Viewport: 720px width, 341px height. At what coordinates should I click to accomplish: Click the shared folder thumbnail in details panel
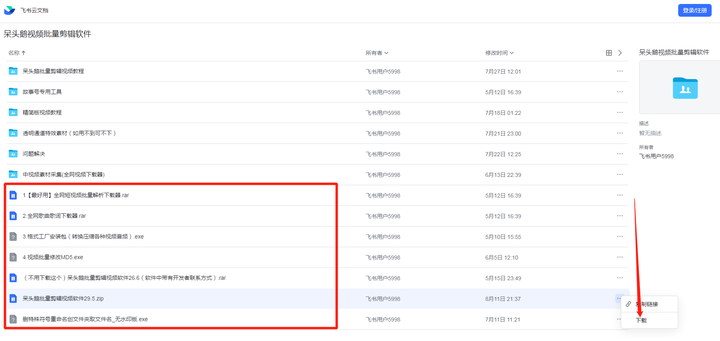click(x=685, y=88)
